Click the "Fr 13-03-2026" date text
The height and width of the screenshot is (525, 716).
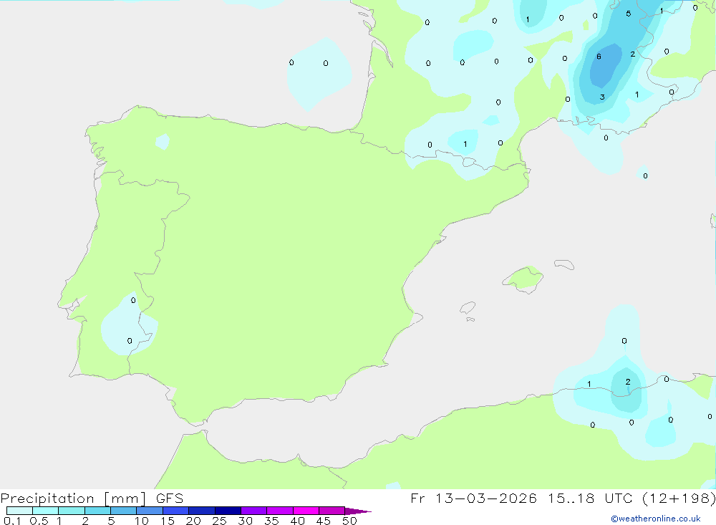[x=473, y=498]
